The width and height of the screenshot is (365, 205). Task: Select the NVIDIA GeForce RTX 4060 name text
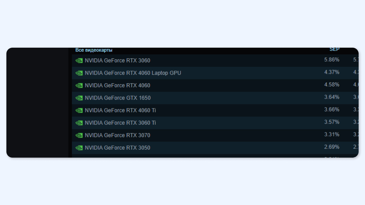(x=117, y=85)
